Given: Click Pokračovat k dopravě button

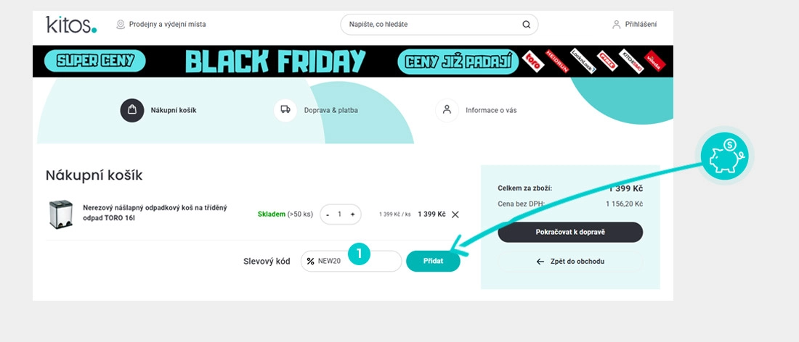Looking at the screenshot, I should click(570, 233).
